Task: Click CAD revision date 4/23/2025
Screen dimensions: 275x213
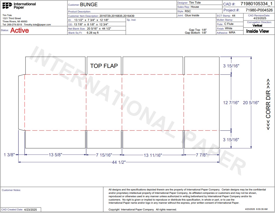Action: coord(260,18)
